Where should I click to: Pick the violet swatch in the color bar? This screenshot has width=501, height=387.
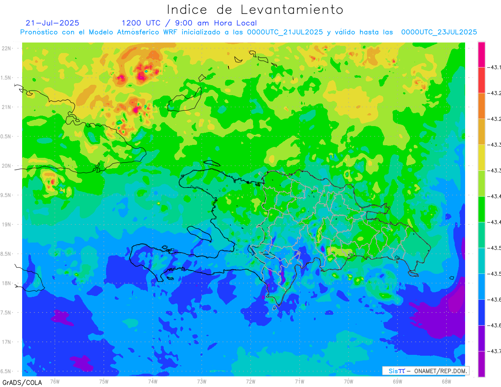[x=481, y=338]
